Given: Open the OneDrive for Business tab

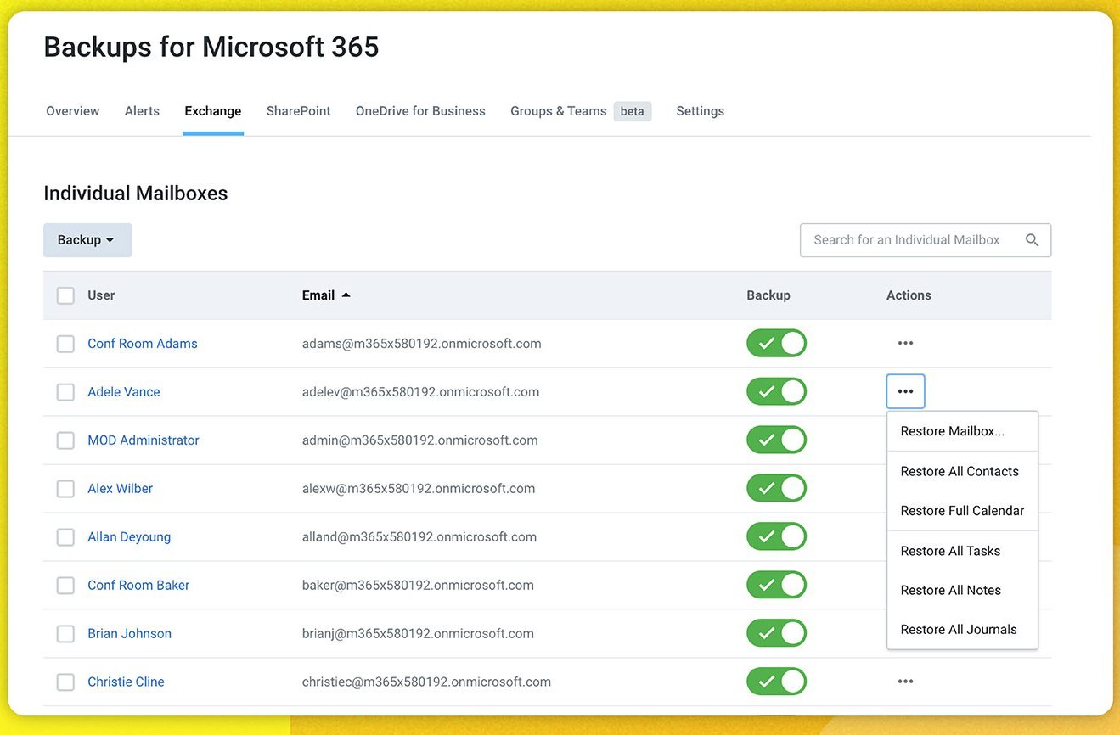Looking at the screenshot, I should point(420,111).
